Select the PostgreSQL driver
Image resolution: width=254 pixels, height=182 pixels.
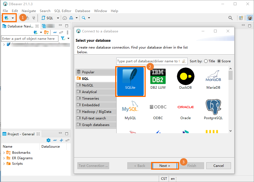coord(213,110)
